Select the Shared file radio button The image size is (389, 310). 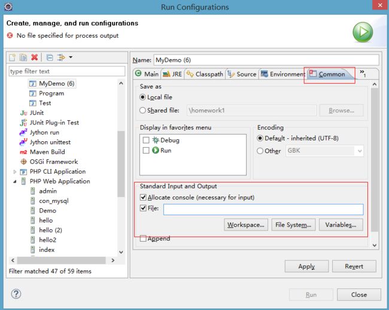click(142, 110)
